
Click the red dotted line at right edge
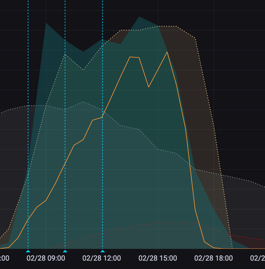coord(262,239)
